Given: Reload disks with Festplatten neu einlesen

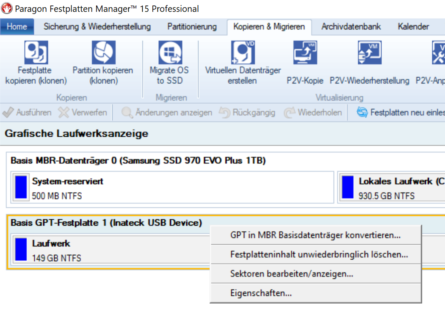Looking at the screenshot, I should click(x=401, y=113).
